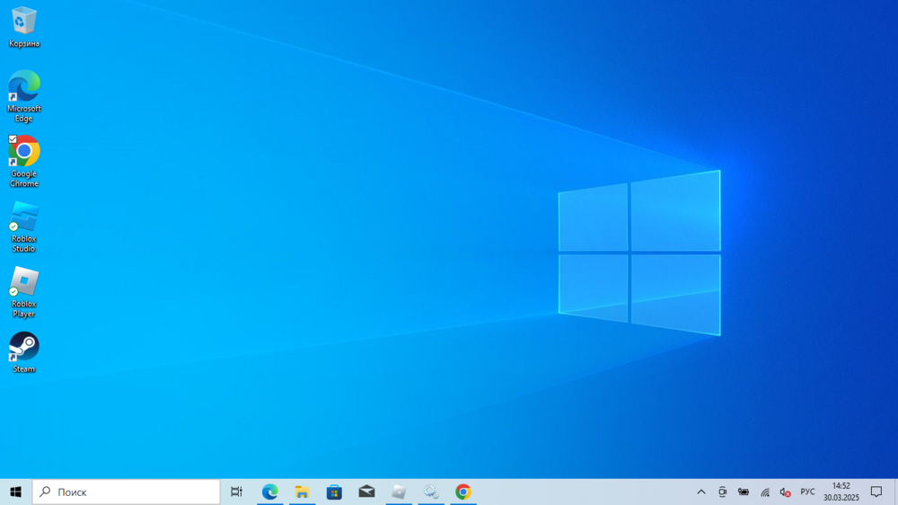Open the Action Center notifications icon
Viewport: 898px width, 505px height.
[876, 492]
